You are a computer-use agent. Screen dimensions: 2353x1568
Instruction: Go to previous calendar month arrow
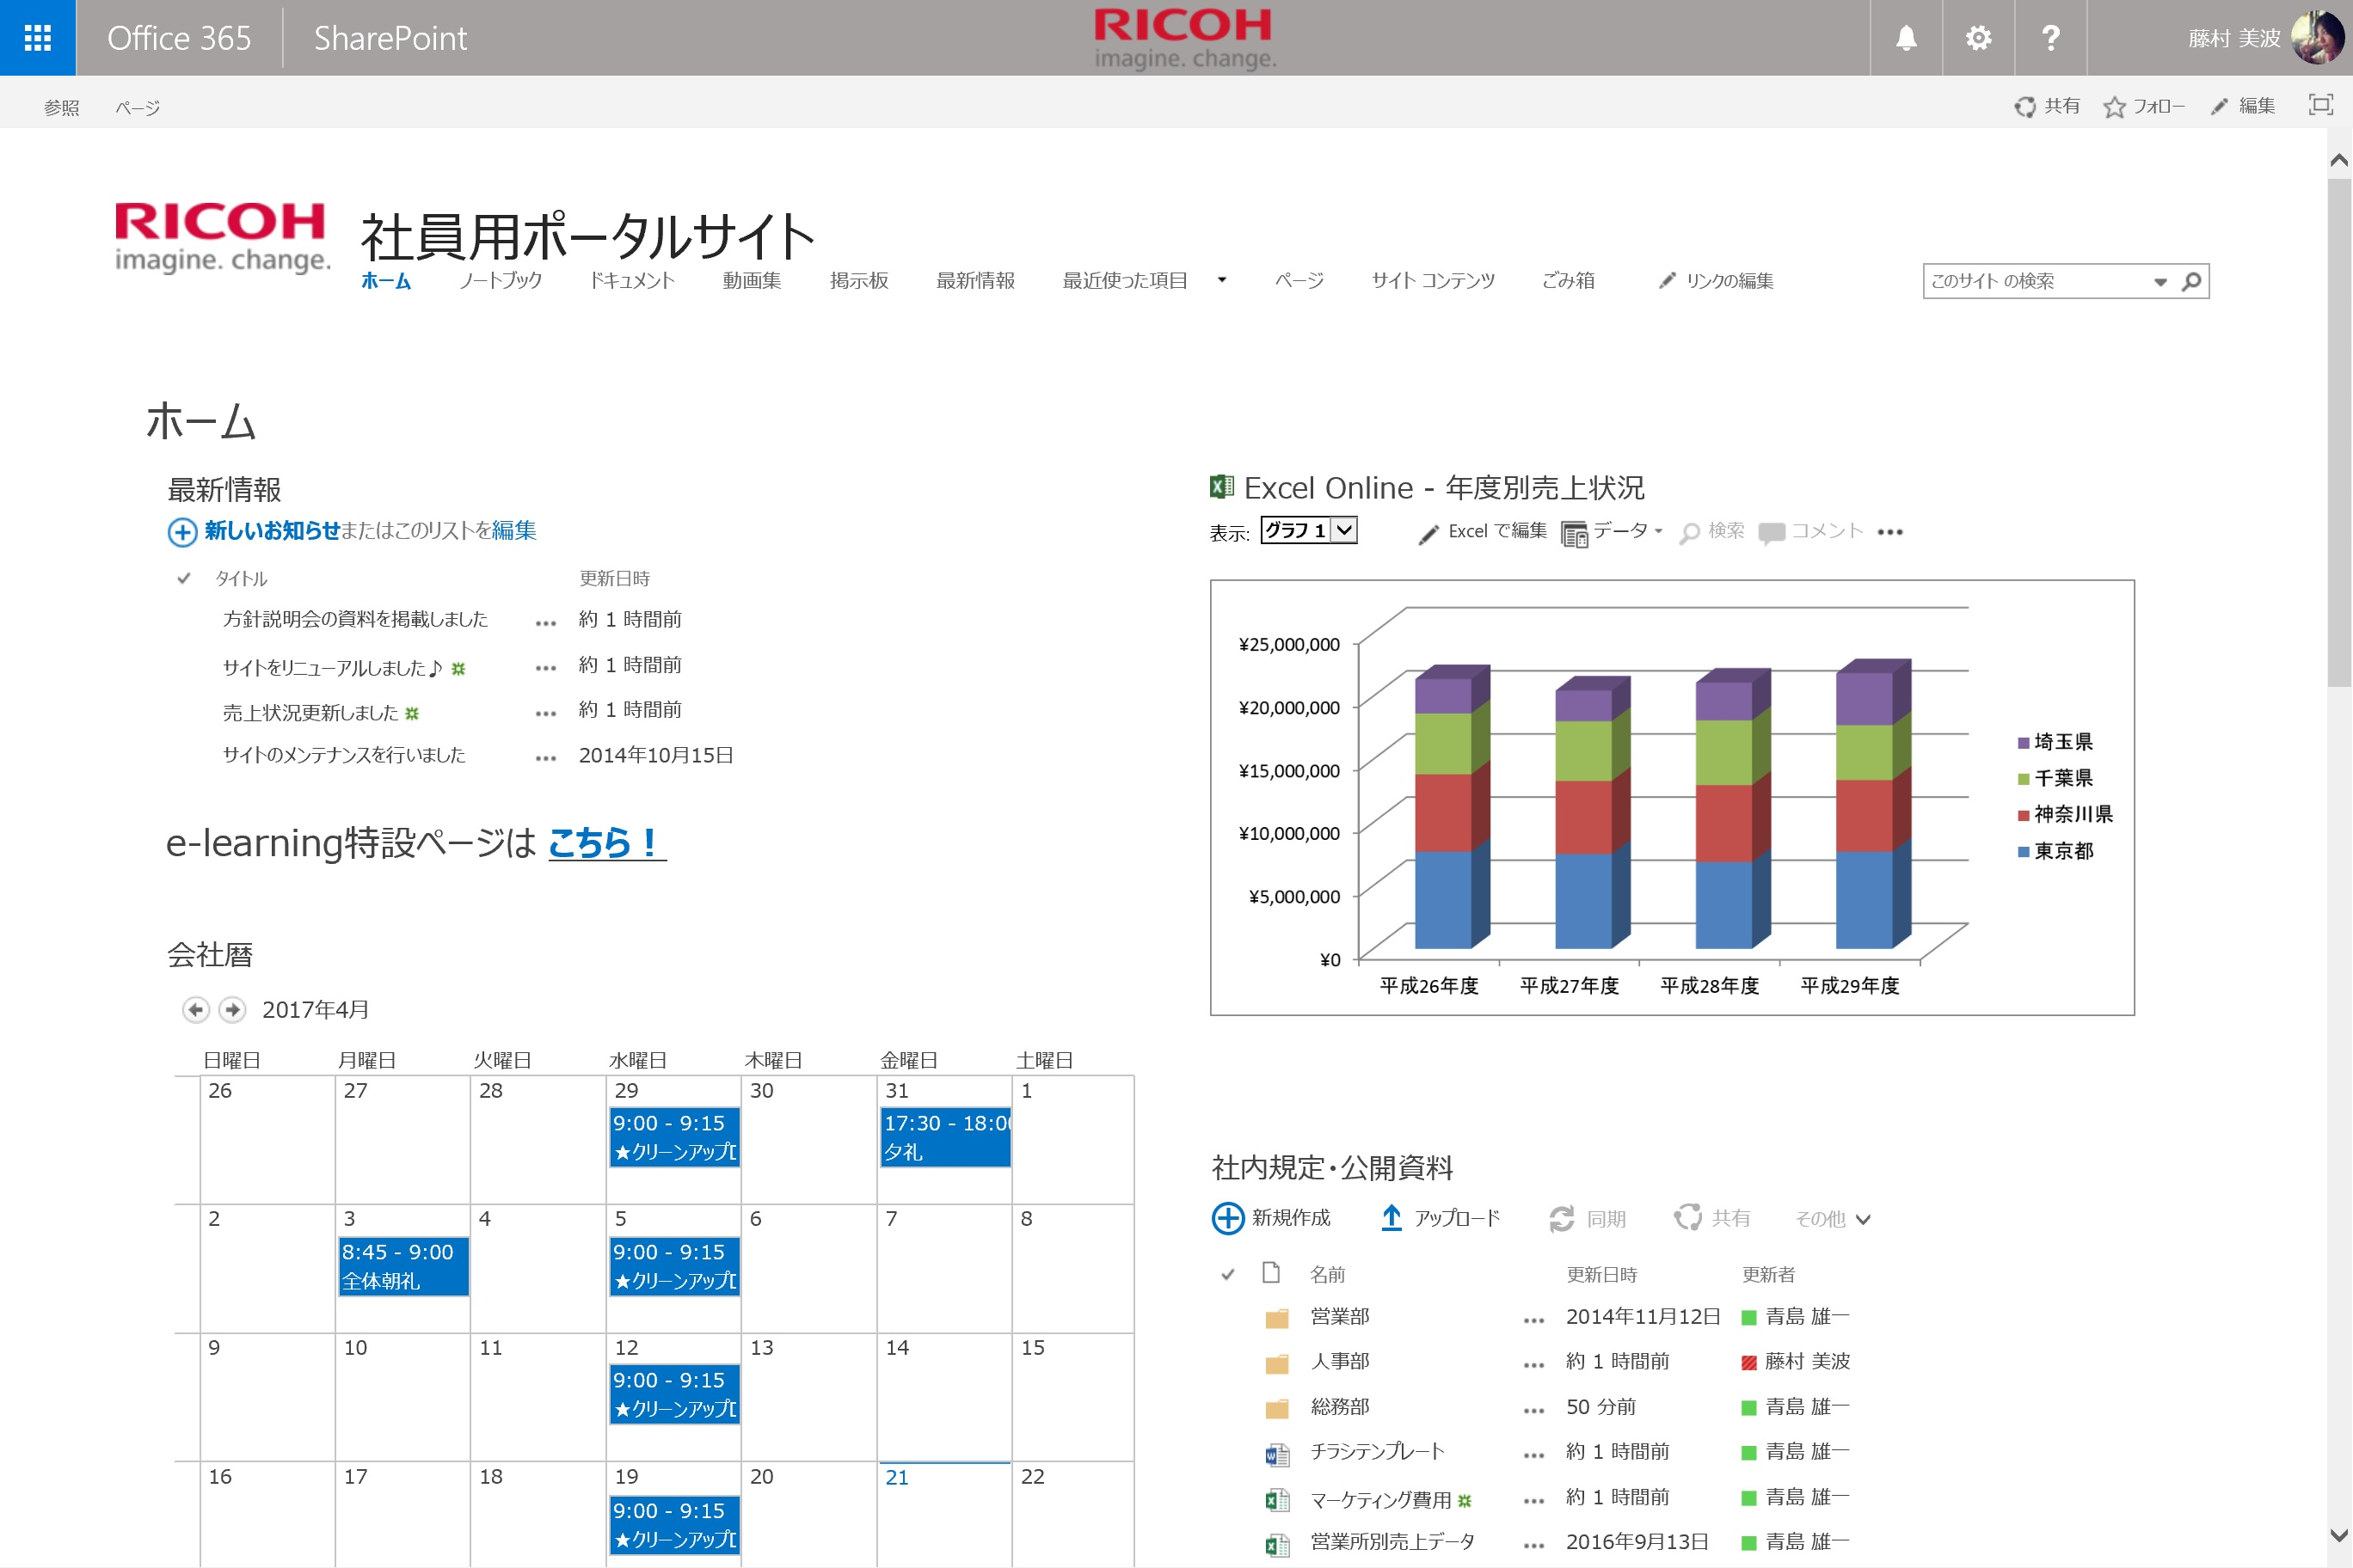pyautogui.click(x=196, y=1010)
